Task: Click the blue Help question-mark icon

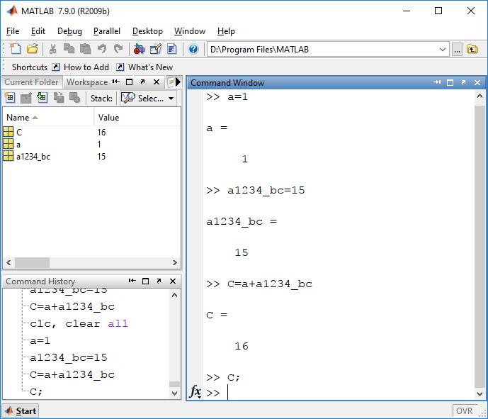Action: pos(193,49)
